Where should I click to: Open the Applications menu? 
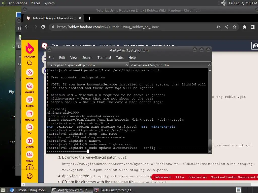[x=18, y=3]
